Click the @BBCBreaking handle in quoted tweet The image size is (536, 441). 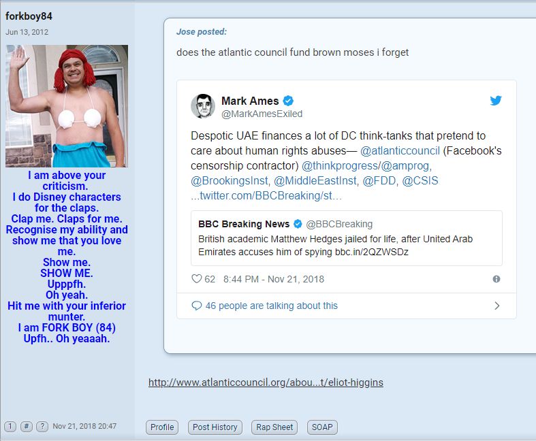[339, 224]
